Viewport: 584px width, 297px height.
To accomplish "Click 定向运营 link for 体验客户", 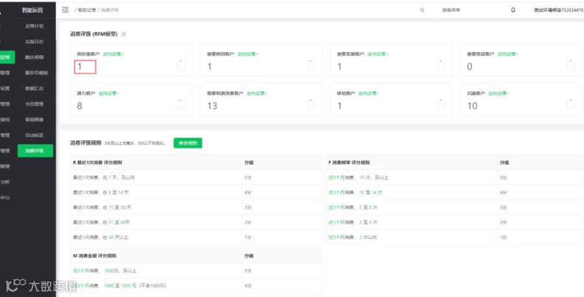I will click(x=369, y=93).
